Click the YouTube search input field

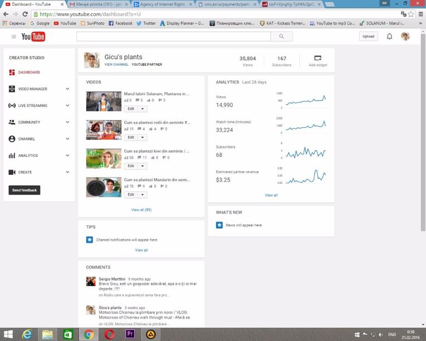tap(174, 36)
